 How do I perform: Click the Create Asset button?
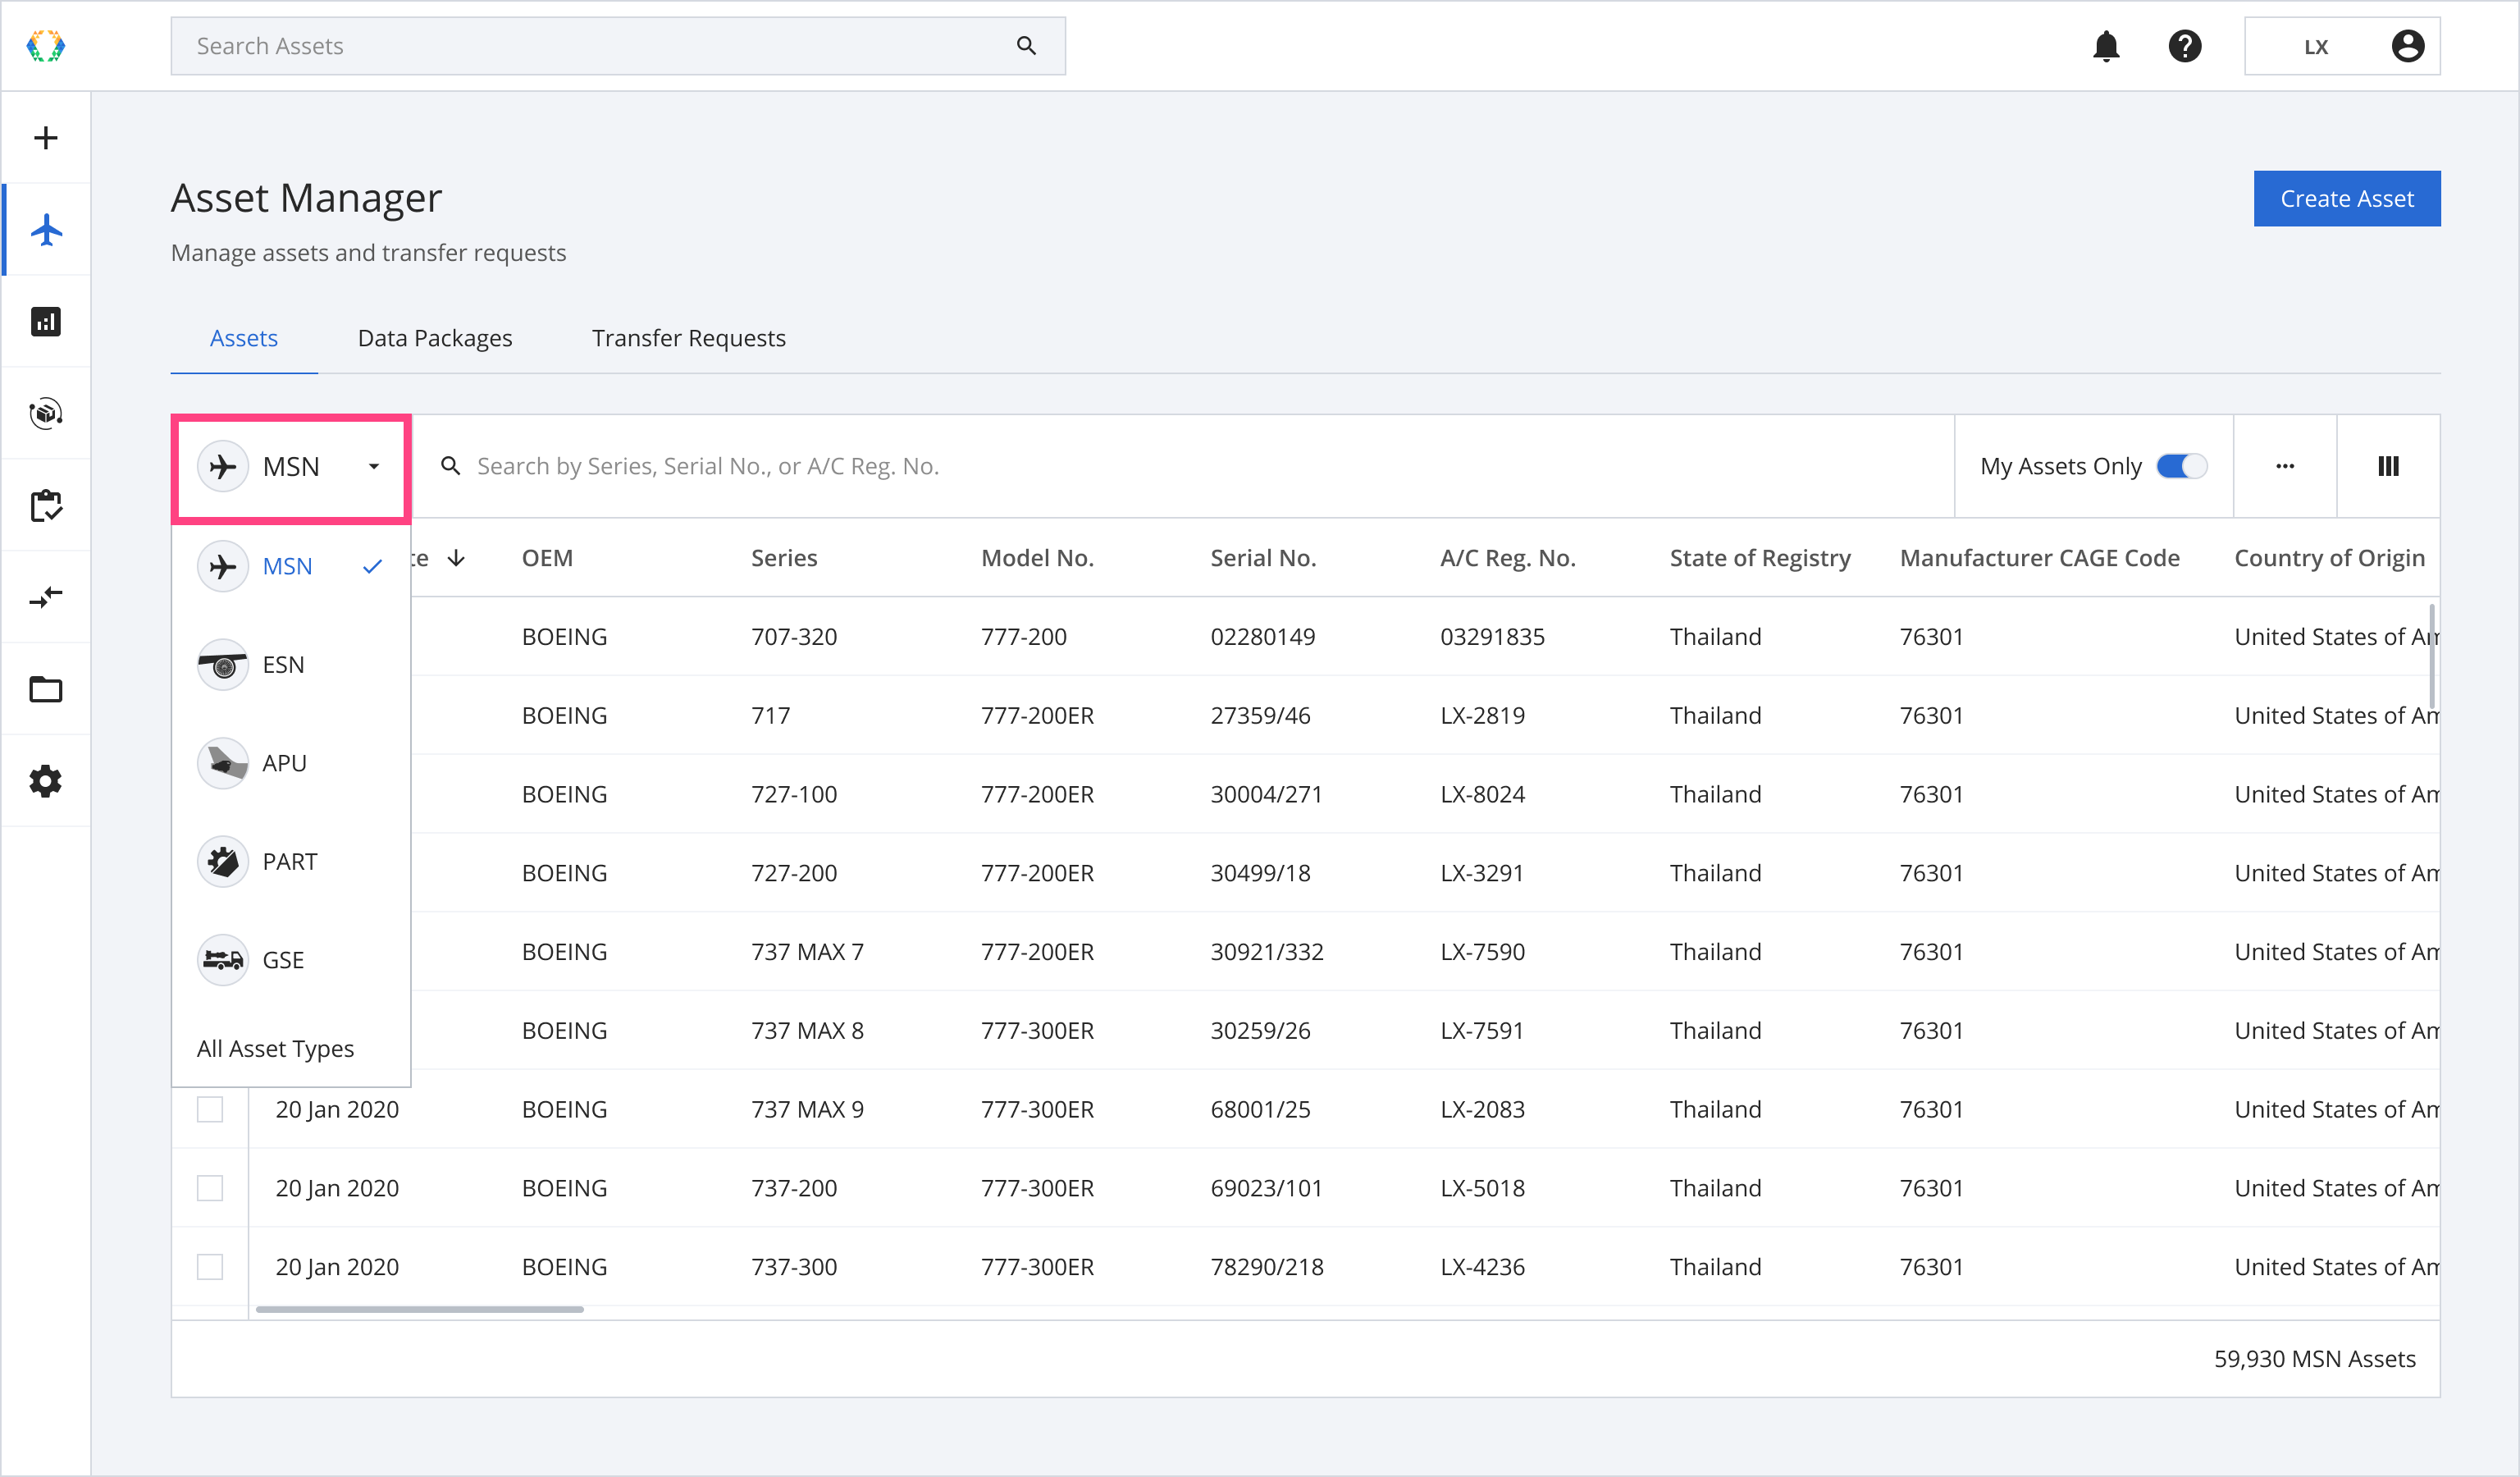pyautogui.click(x=2347, y=199)
